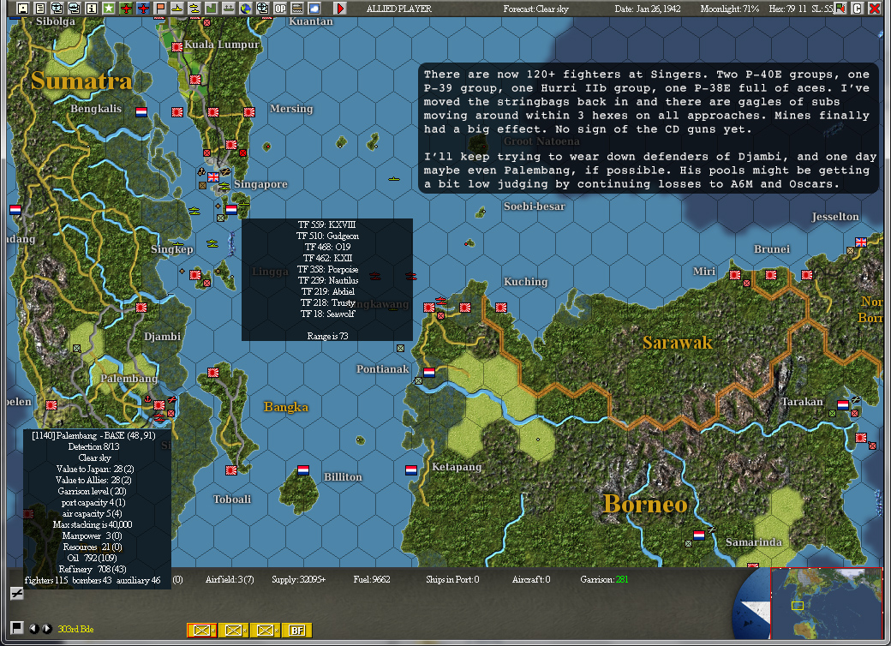Select the Dutch flag base at Tarakan
The width and height of the screenshot is (891, 646).
[843, 404]
